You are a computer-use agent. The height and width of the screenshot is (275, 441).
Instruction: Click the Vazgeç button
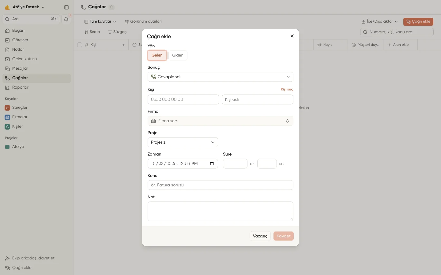coord(260,236)
